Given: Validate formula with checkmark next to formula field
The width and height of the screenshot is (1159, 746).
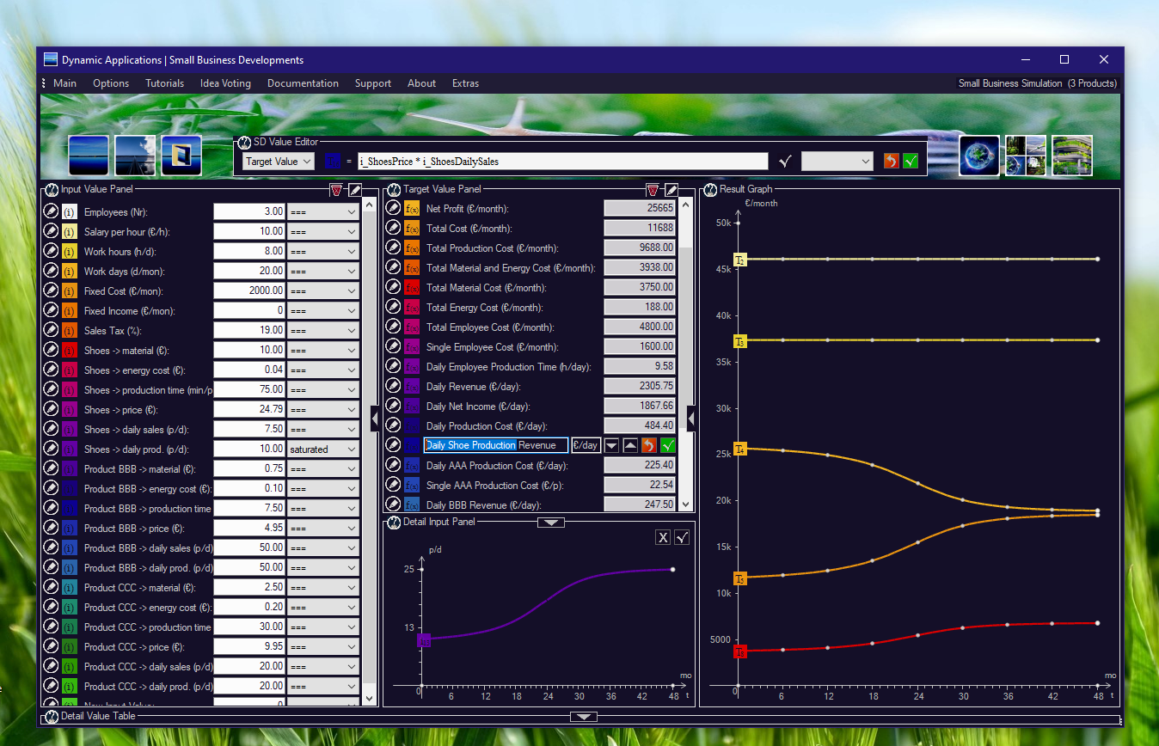Looking at the screenshot, I should tap(784, 161).
